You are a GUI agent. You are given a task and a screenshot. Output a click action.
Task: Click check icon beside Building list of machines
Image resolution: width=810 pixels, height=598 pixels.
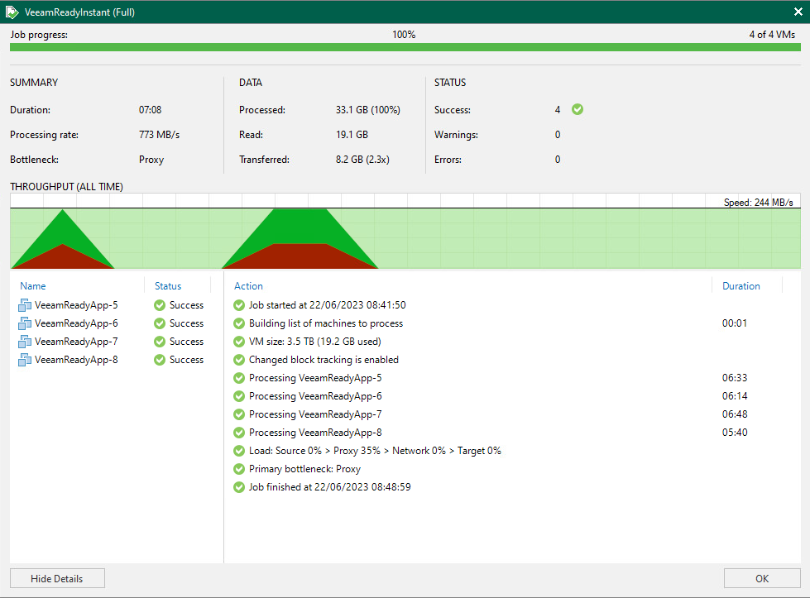click(238, 323)
